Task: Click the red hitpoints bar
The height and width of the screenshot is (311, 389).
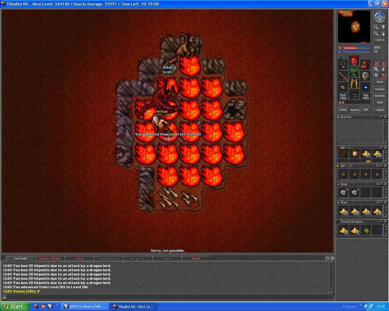Action: [x=357, y=47]
